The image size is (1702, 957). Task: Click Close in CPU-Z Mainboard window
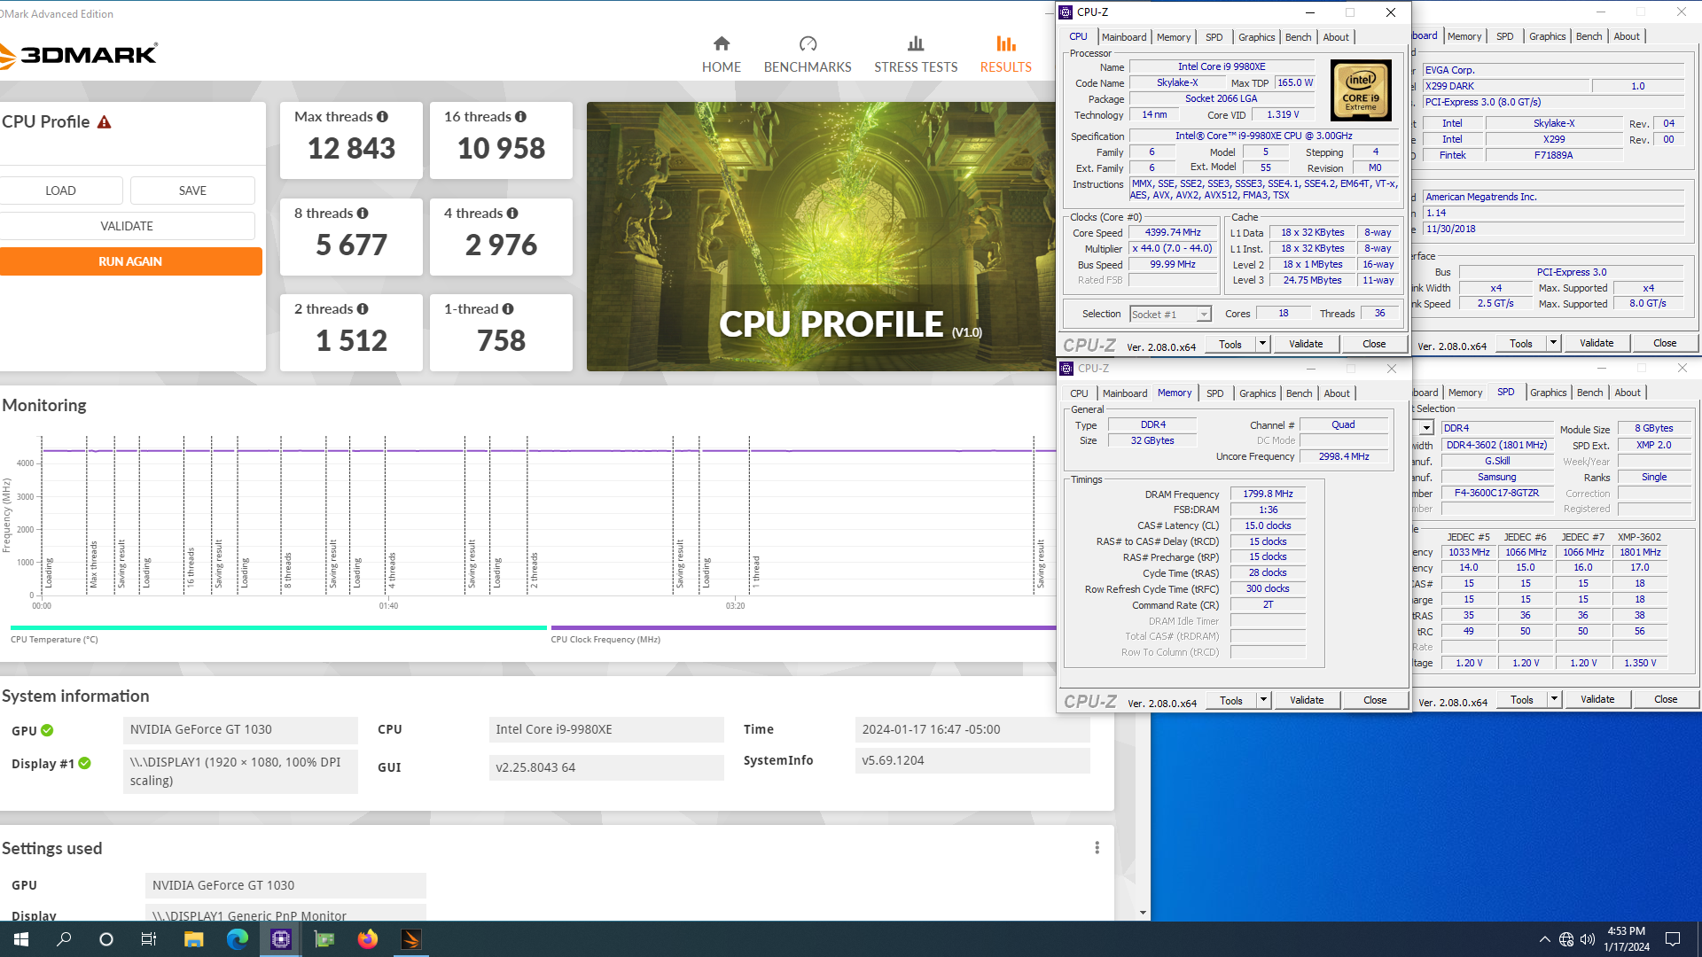[1664, 343]
